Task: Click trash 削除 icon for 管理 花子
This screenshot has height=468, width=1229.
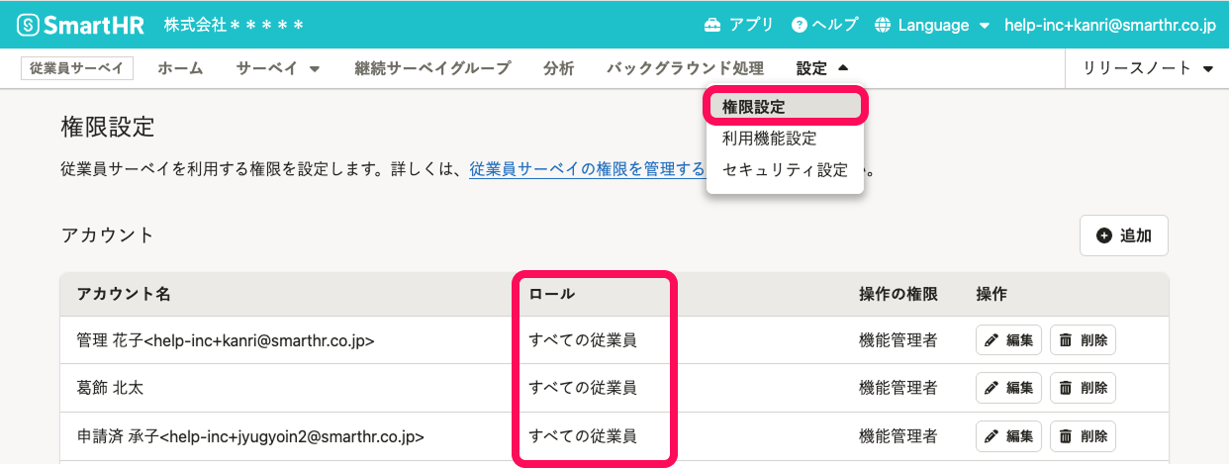Action: point(1065,340)
